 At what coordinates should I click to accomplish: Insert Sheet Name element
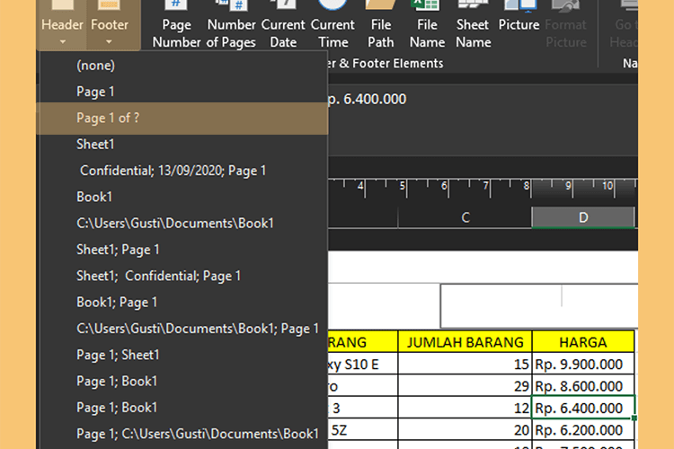473,25
